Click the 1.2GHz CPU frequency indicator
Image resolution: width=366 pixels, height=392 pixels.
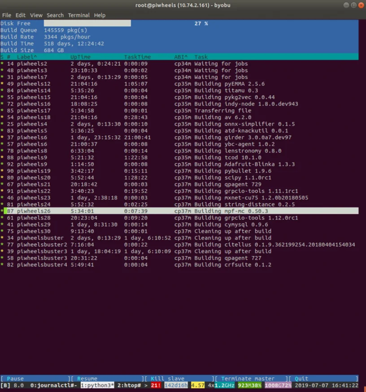[224, 385]
